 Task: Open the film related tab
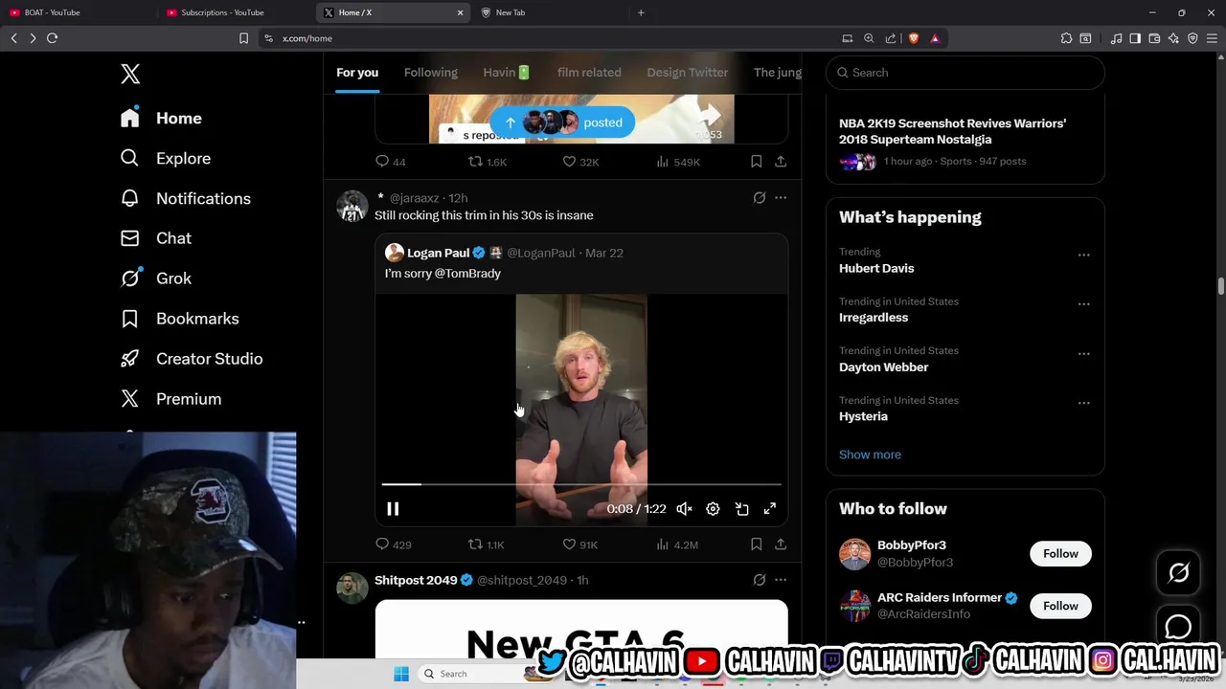[589, 72]
